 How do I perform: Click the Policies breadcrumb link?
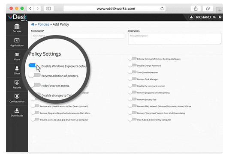(43, 24)
